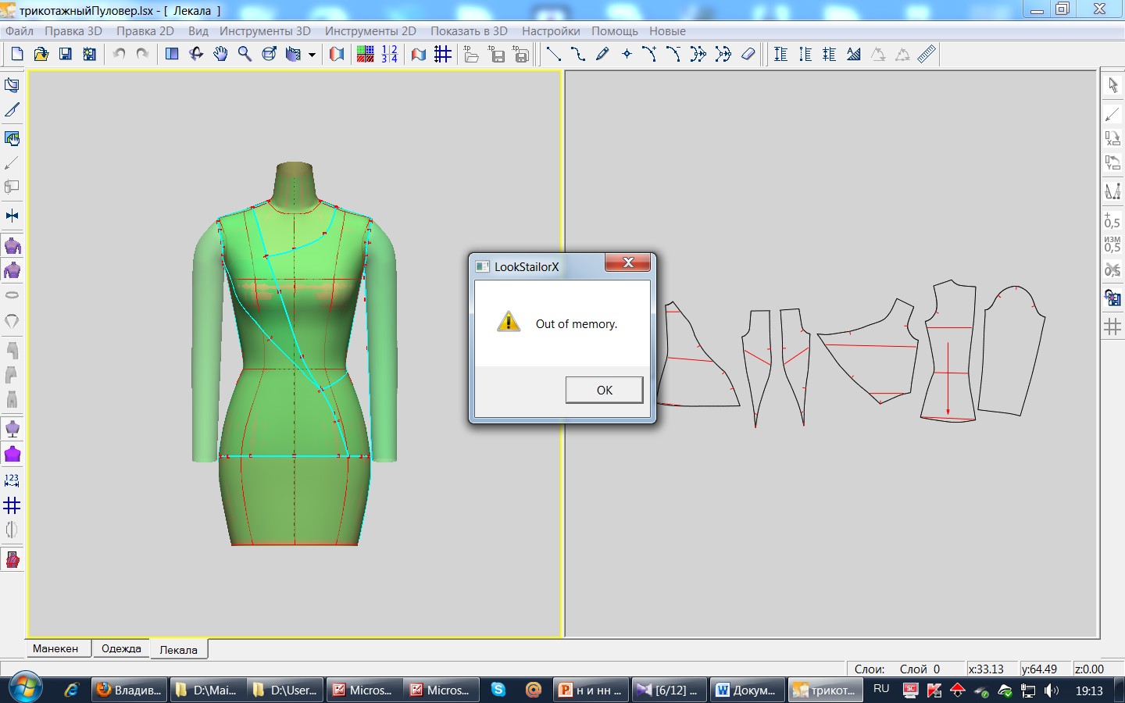
Task: Open the Skype icon in taskbar
Action: 498,690
